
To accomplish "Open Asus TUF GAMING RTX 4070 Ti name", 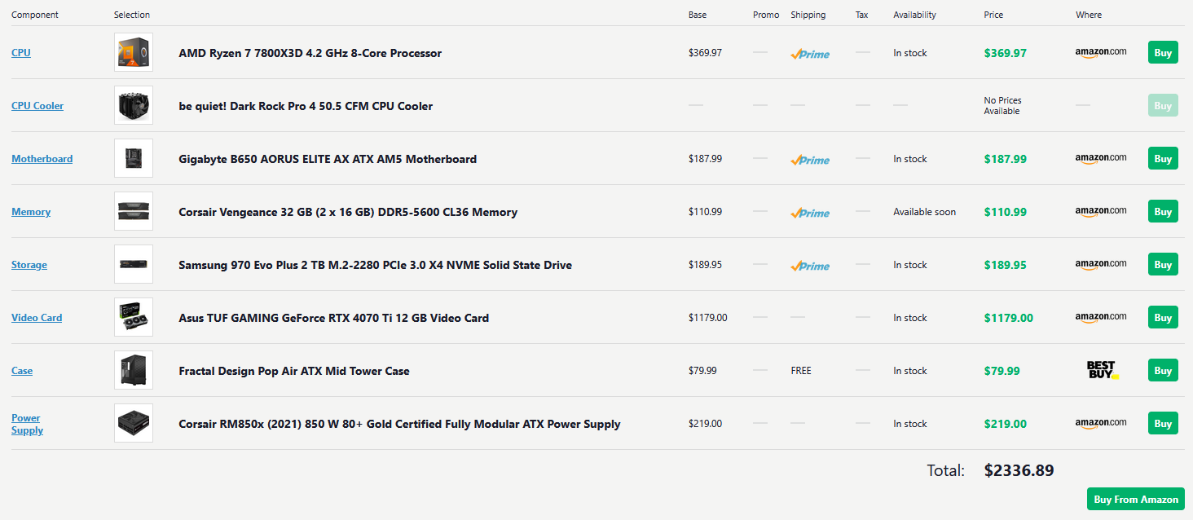I will (334, 318).
